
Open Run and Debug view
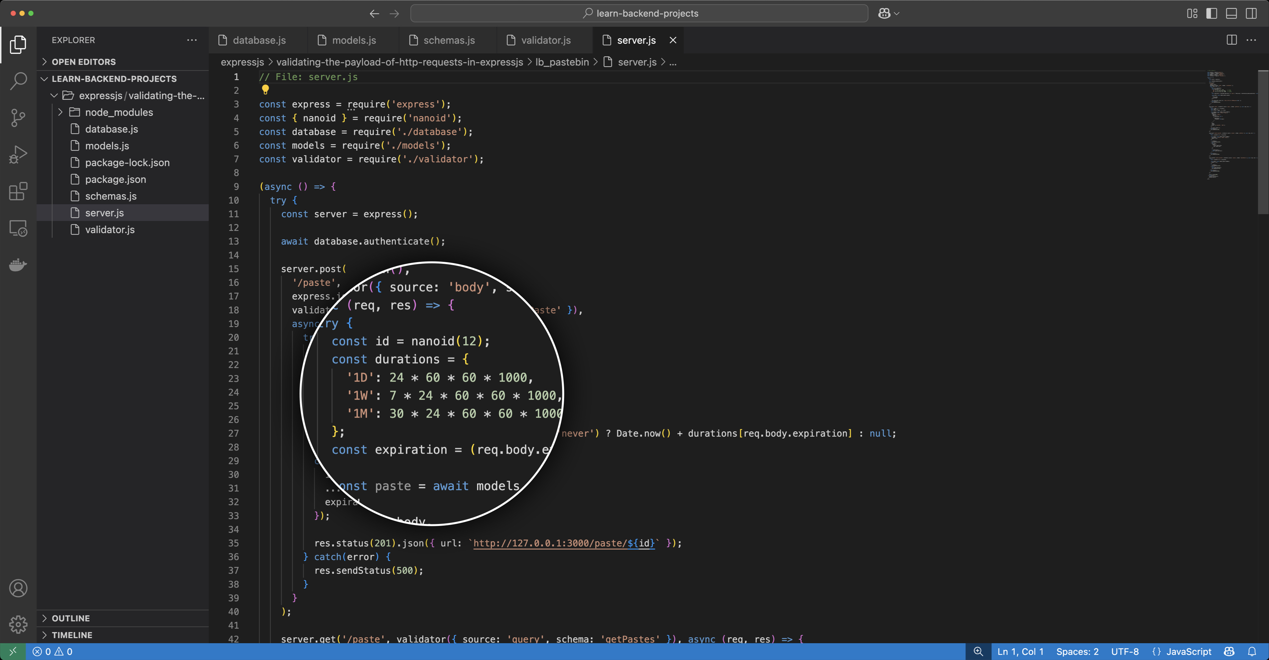click(x=18, y=154)
